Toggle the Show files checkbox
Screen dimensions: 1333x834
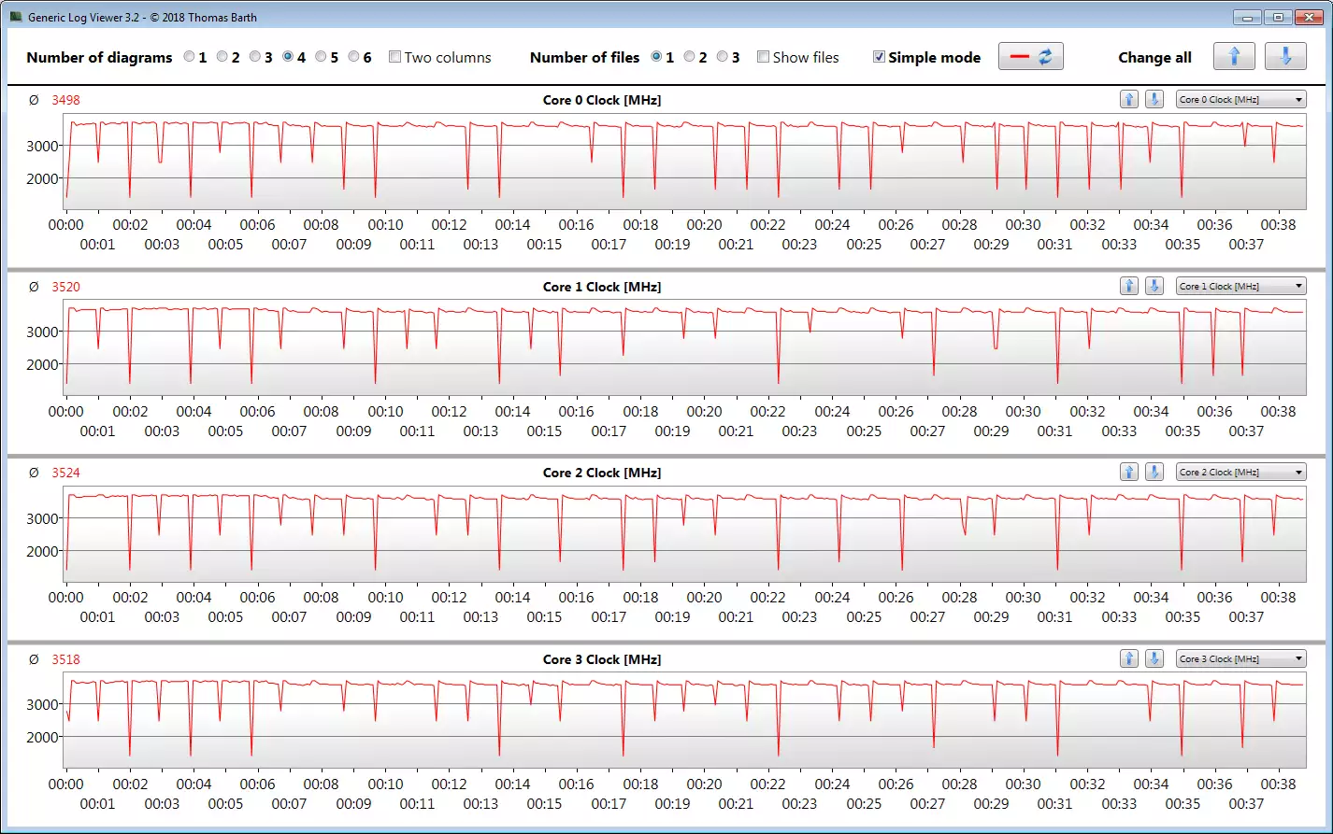point(764,57)
